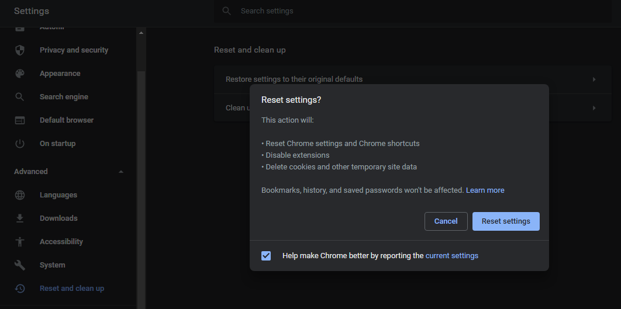Uncheck the Help make Chrome better checkbox
The image size is (621, 309).
(x=266, y=256)
